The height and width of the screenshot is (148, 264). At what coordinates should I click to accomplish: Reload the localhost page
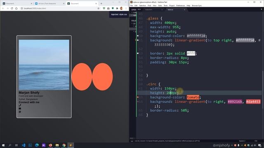tap(12, 8)
